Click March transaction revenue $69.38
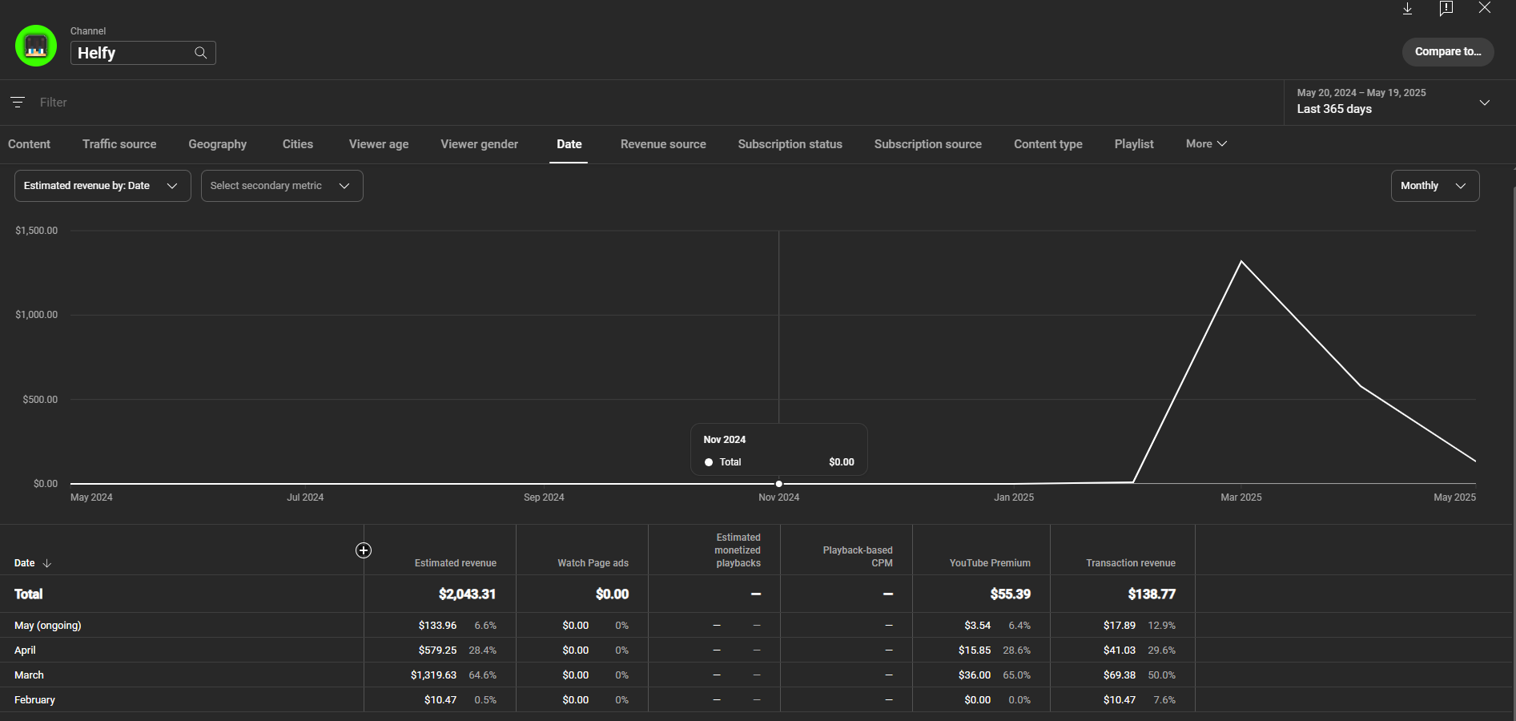This screenshot has width=1516, height=721. tap(1120, 675)
